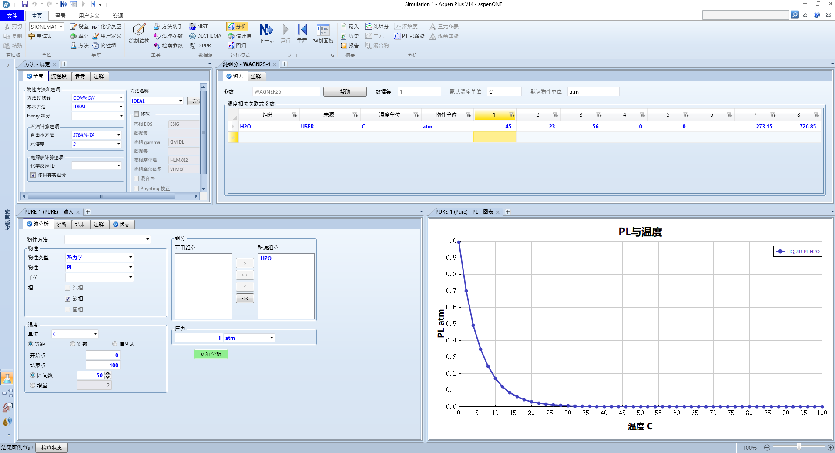Open 方法 (Methods) flask icon in ribbon
Screen dimensions: 835x453
[79, 46]
